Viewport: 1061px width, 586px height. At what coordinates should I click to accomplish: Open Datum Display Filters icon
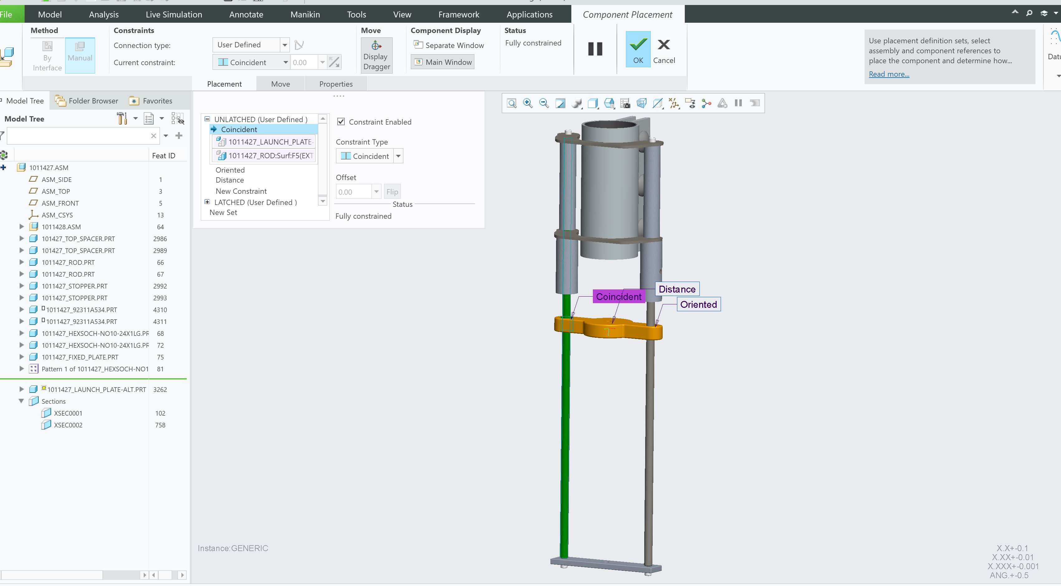[x=674, y=103]
